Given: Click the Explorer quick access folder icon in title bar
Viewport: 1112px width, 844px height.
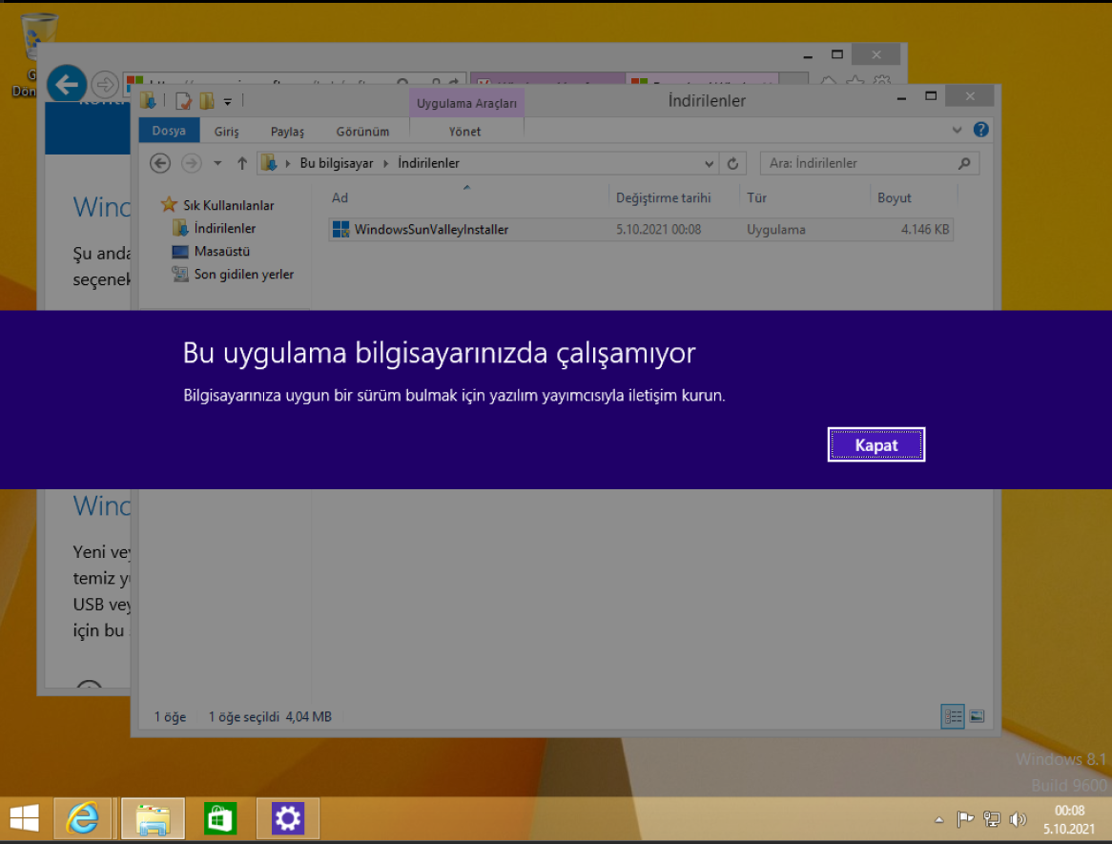Looking at the screenshot, I should pyautogui.click(x=148, y=101).
